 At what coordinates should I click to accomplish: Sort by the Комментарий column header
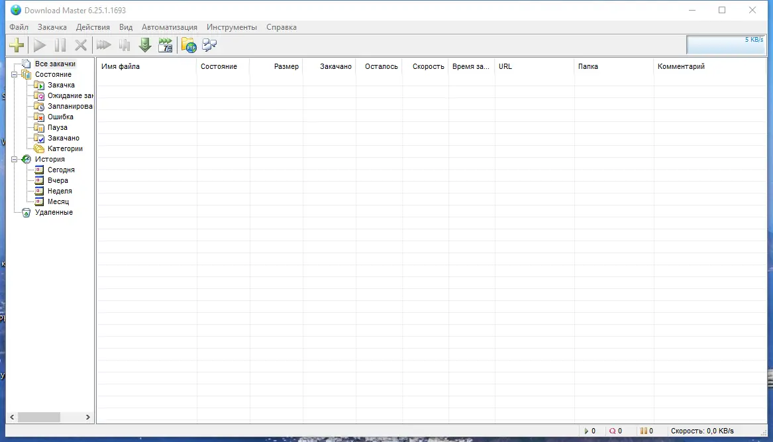coord(710,66)
